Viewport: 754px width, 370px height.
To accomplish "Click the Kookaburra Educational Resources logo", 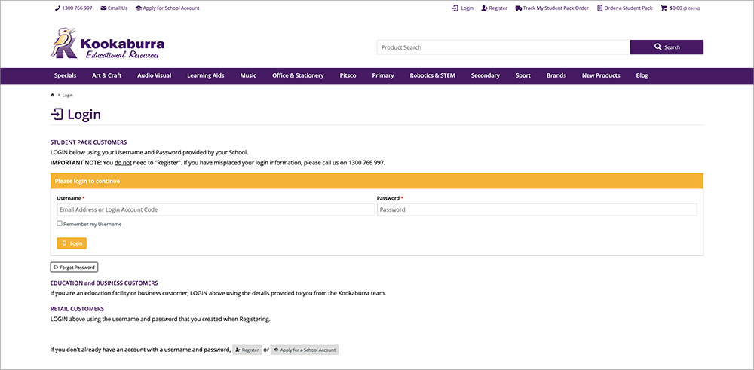I will click(107, 44).
